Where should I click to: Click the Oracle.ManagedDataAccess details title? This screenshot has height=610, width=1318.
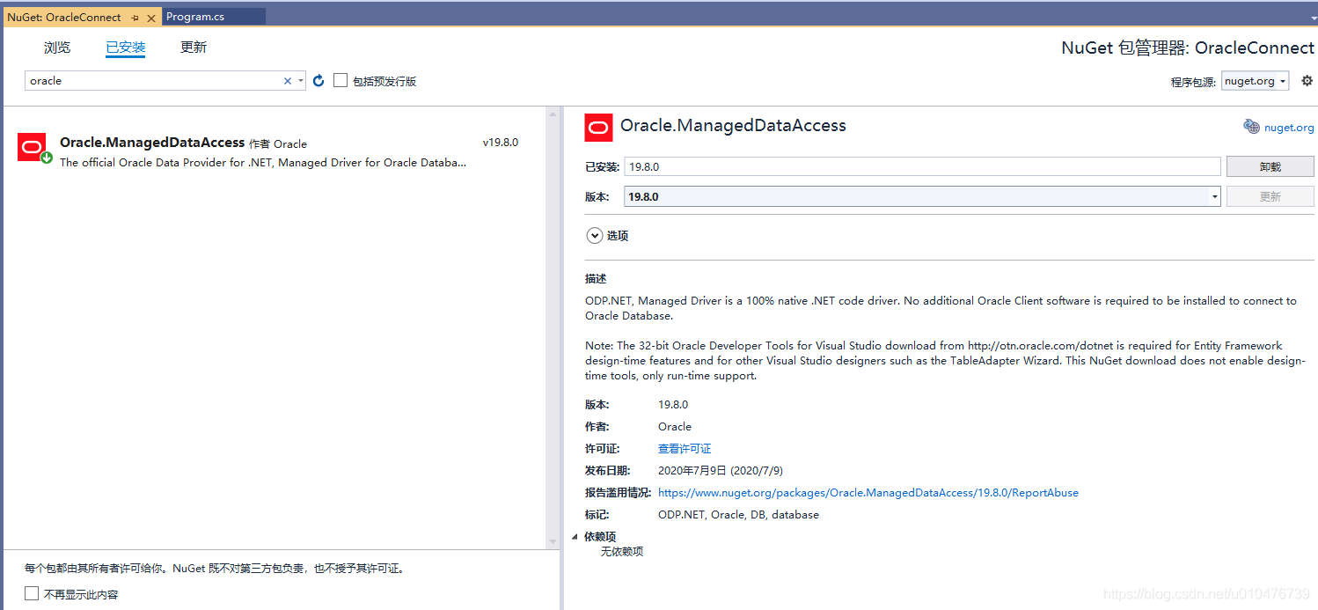tap(733, 126)
